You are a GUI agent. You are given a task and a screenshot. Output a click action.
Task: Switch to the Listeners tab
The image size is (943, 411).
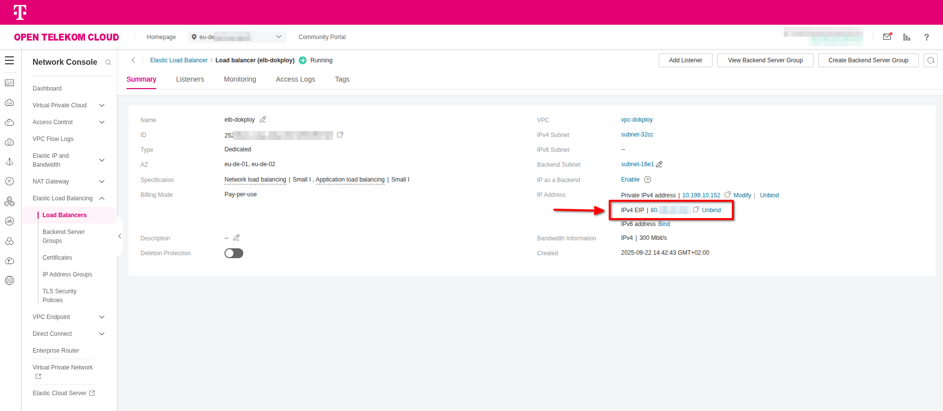point(190,79)
